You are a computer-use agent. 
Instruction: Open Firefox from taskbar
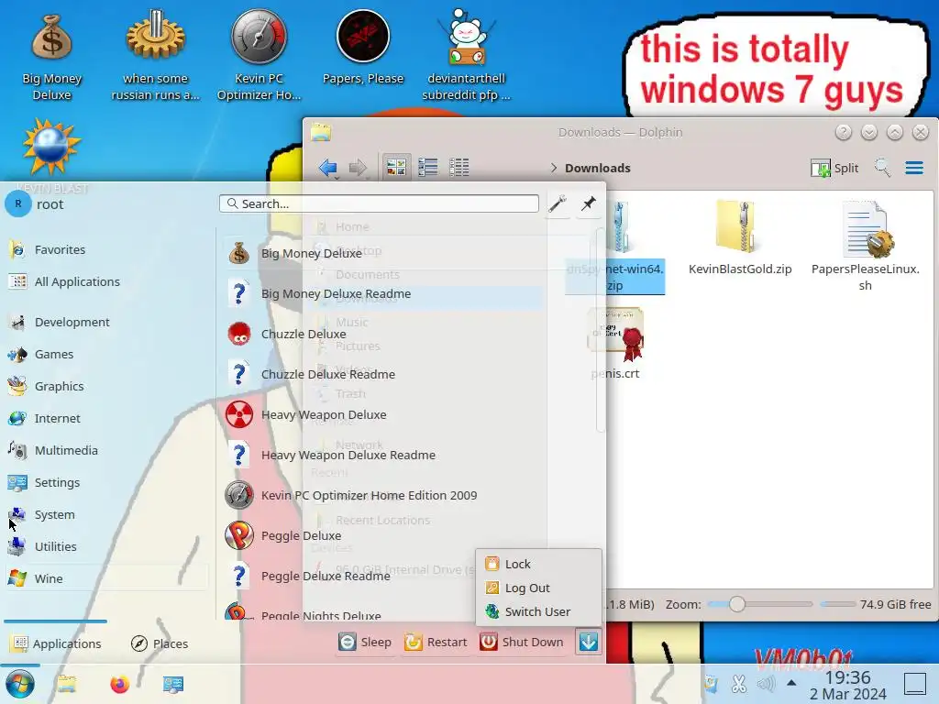coord(120,684)
